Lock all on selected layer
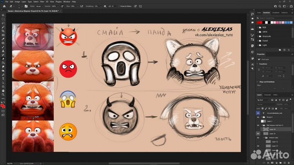The width and height of the screenshot is (294, 165). pos(276,108)
